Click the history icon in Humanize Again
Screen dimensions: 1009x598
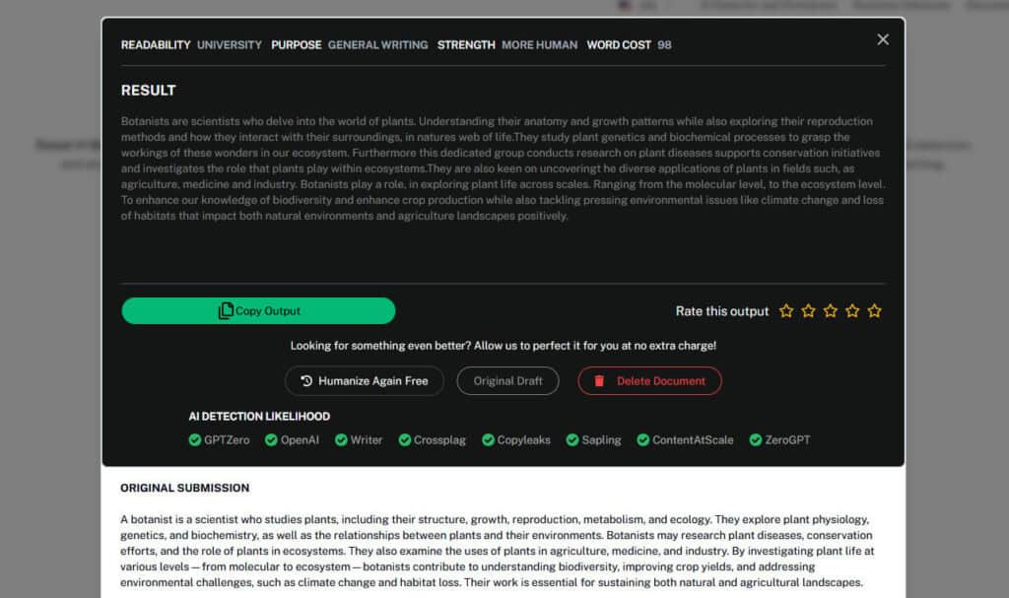306,381
